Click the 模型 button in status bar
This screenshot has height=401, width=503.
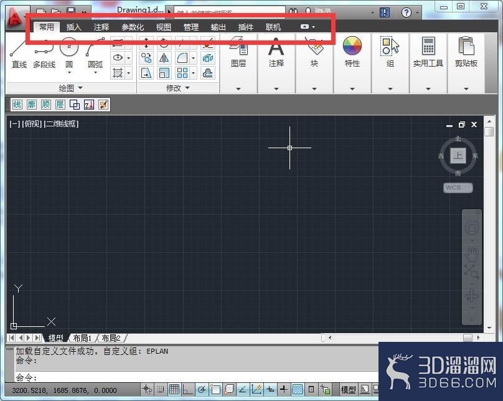pos(348,390)
